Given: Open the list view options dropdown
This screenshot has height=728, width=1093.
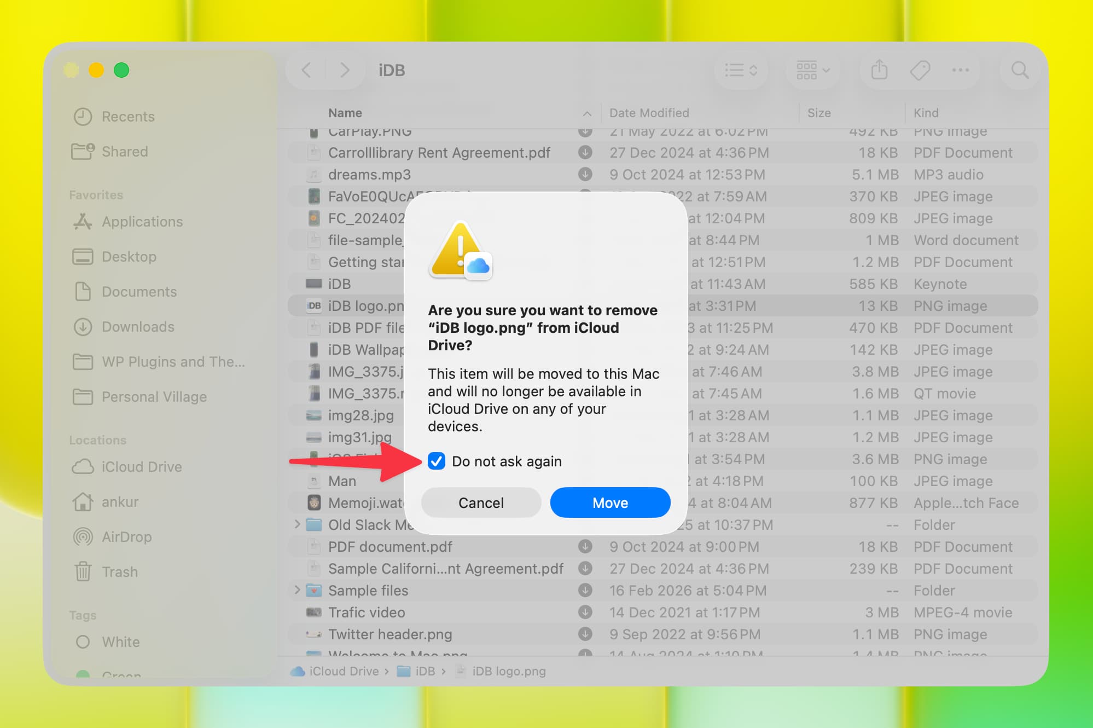Looking at the screenshot, I should pos(741,70).
